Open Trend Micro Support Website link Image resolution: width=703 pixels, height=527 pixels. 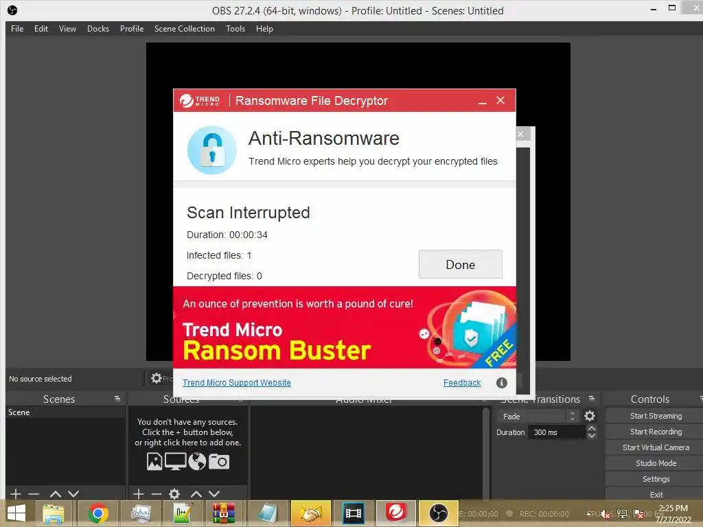(236, 383)
